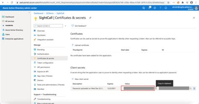Open the help question mark
Screen dimensions: 199x104
pyautogui.click(x=160, y=8)
